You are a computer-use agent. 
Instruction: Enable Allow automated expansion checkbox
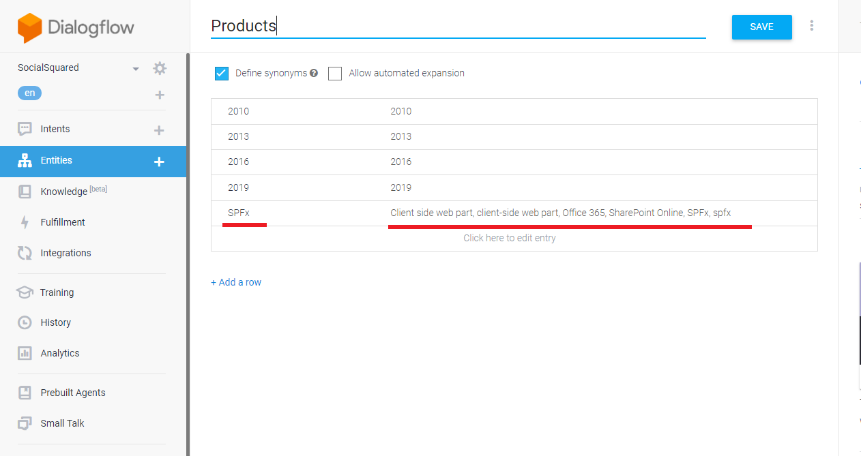coord(335,74)
